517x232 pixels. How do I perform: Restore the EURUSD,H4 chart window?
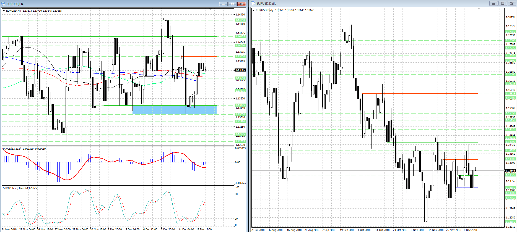(232, 4)
